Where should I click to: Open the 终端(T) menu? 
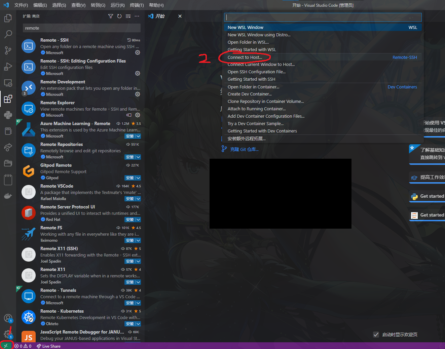[x=137, y=5]
